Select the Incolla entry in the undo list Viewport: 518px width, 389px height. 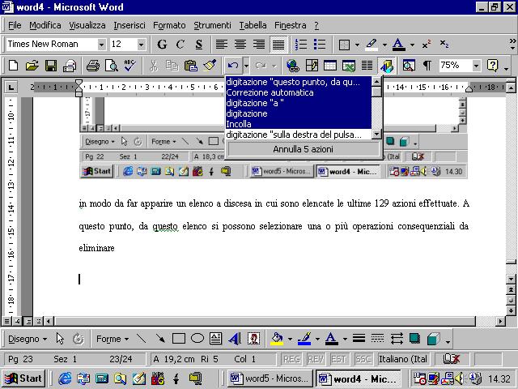click(299, 124)
